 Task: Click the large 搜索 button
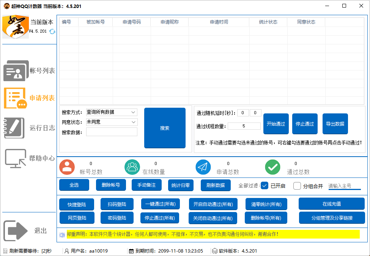pyautogui.click(x=165, y=128)
